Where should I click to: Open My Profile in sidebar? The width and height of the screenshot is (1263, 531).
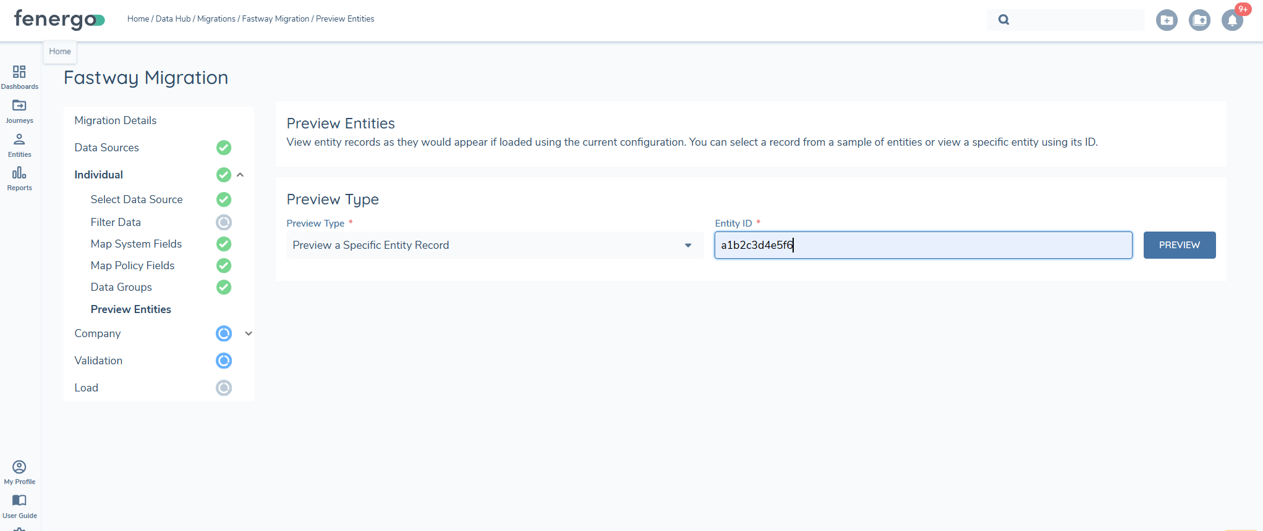tap(19, 472)
